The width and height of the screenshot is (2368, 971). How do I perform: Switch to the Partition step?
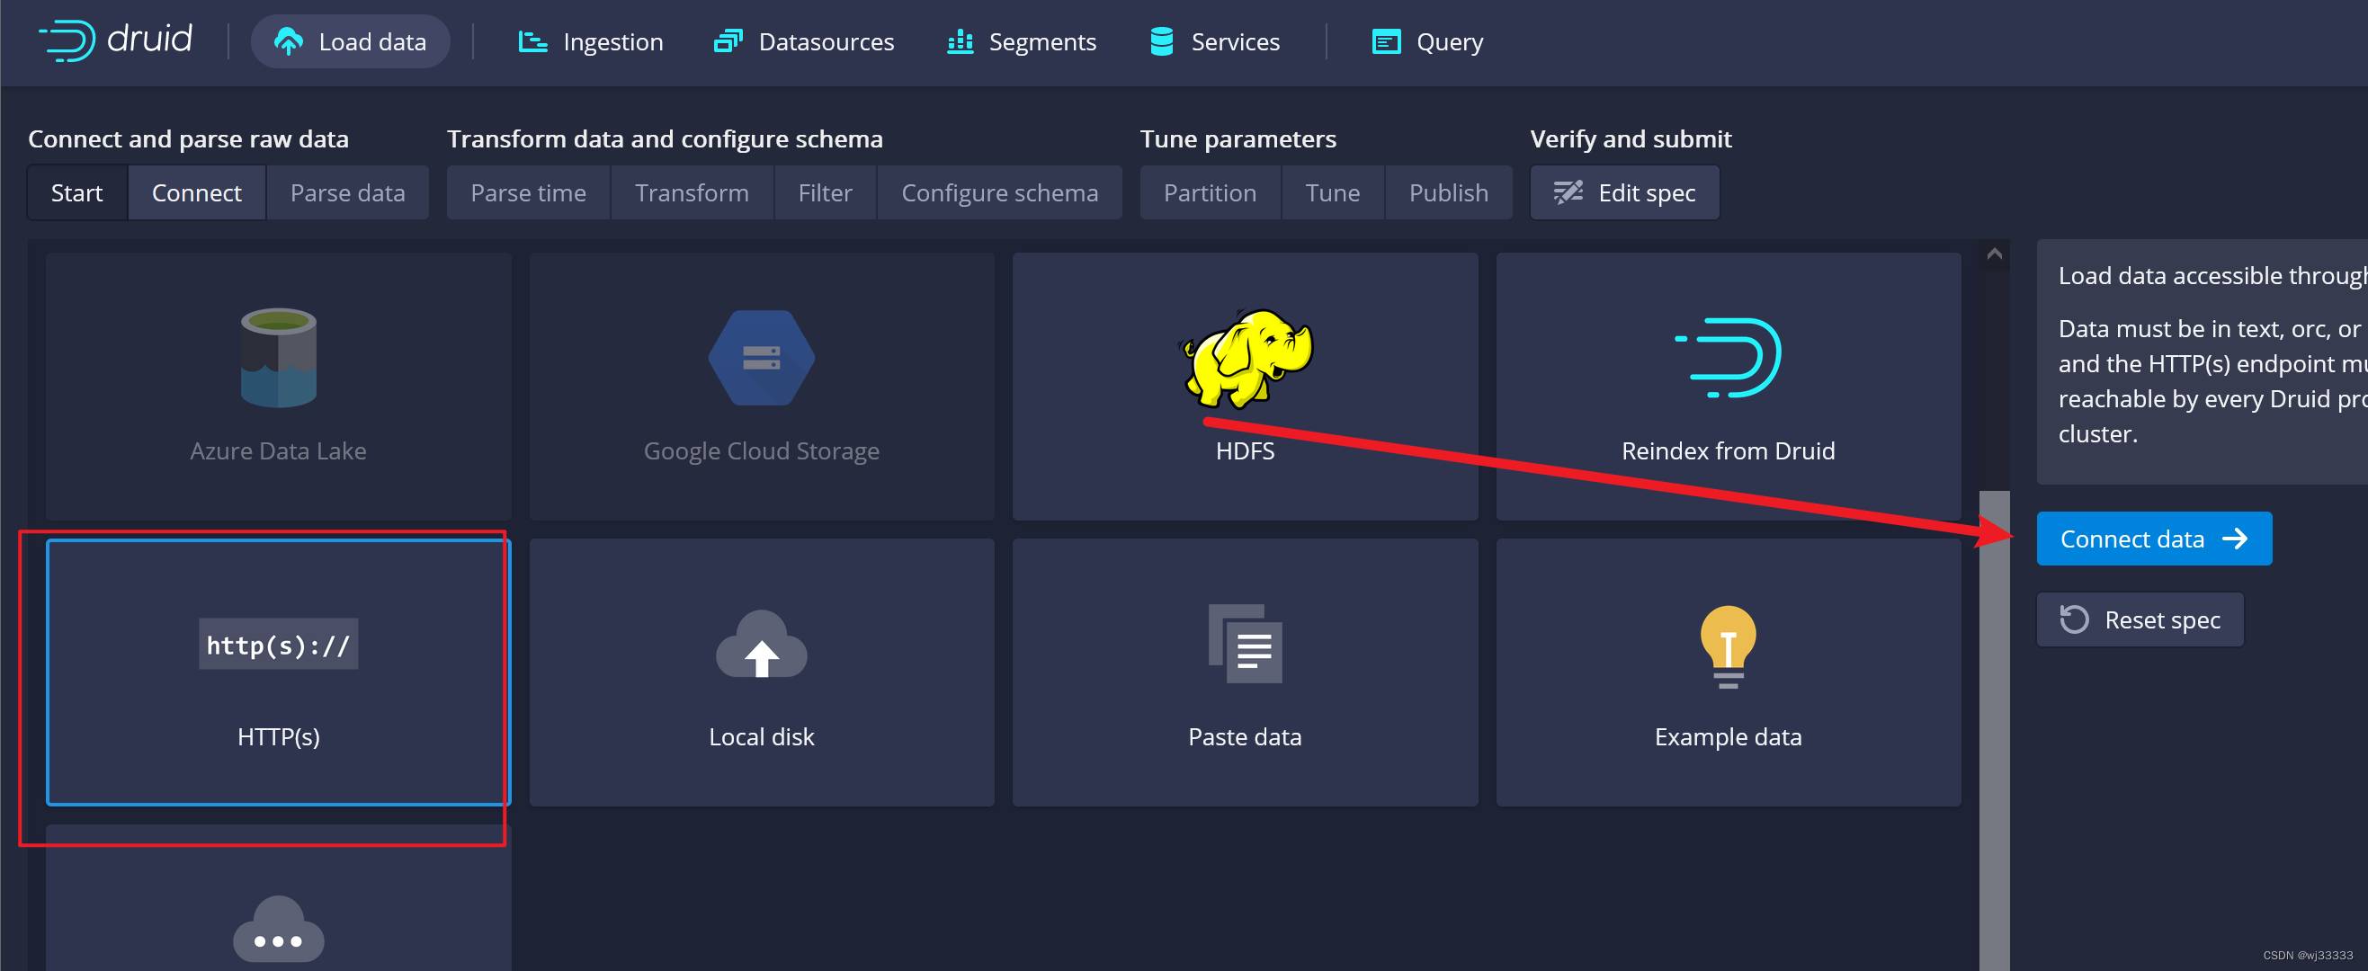pos(1211,193)
